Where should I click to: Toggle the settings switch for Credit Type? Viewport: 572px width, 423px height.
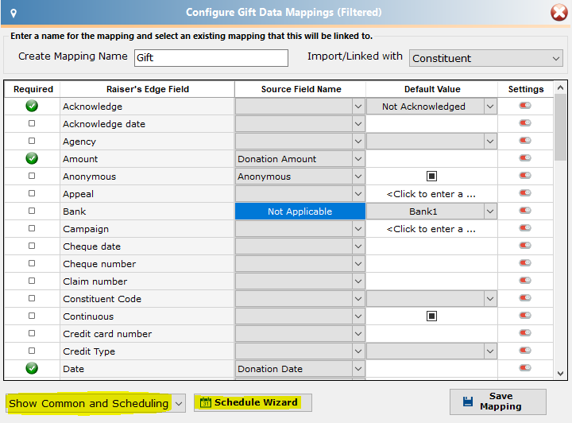525,351
